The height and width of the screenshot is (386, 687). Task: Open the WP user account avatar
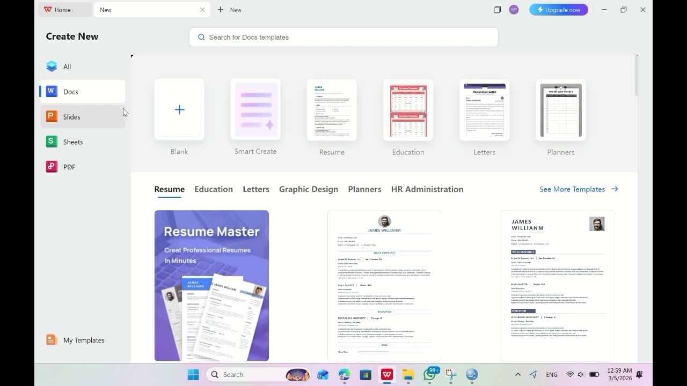tap(514, 10)
